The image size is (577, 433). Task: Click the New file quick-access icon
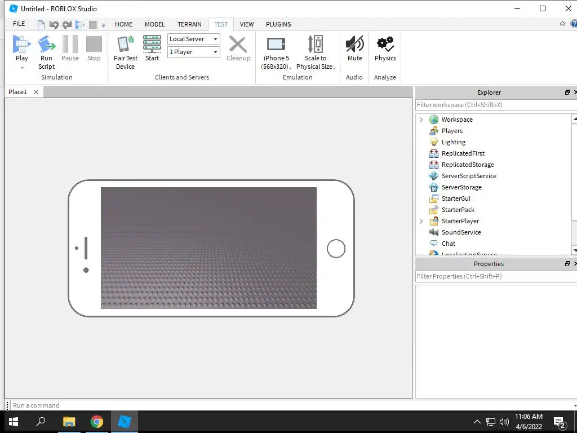pos(41,25)
